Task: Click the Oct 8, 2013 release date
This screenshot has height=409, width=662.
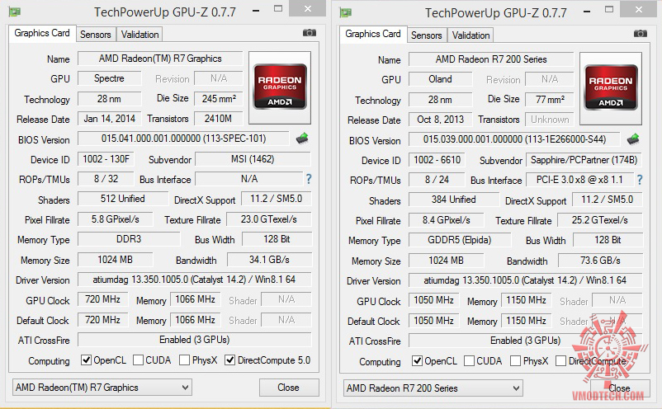Action: 440,120
